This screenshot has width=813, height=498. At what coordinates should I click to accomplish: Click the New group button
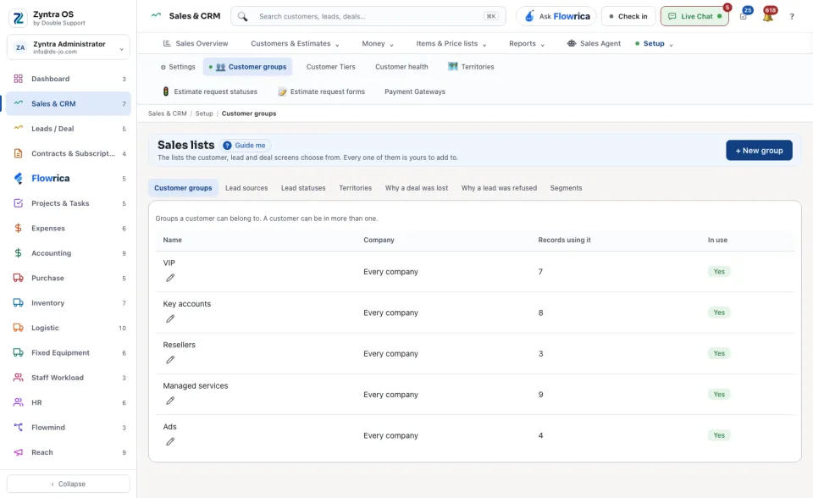759,151
